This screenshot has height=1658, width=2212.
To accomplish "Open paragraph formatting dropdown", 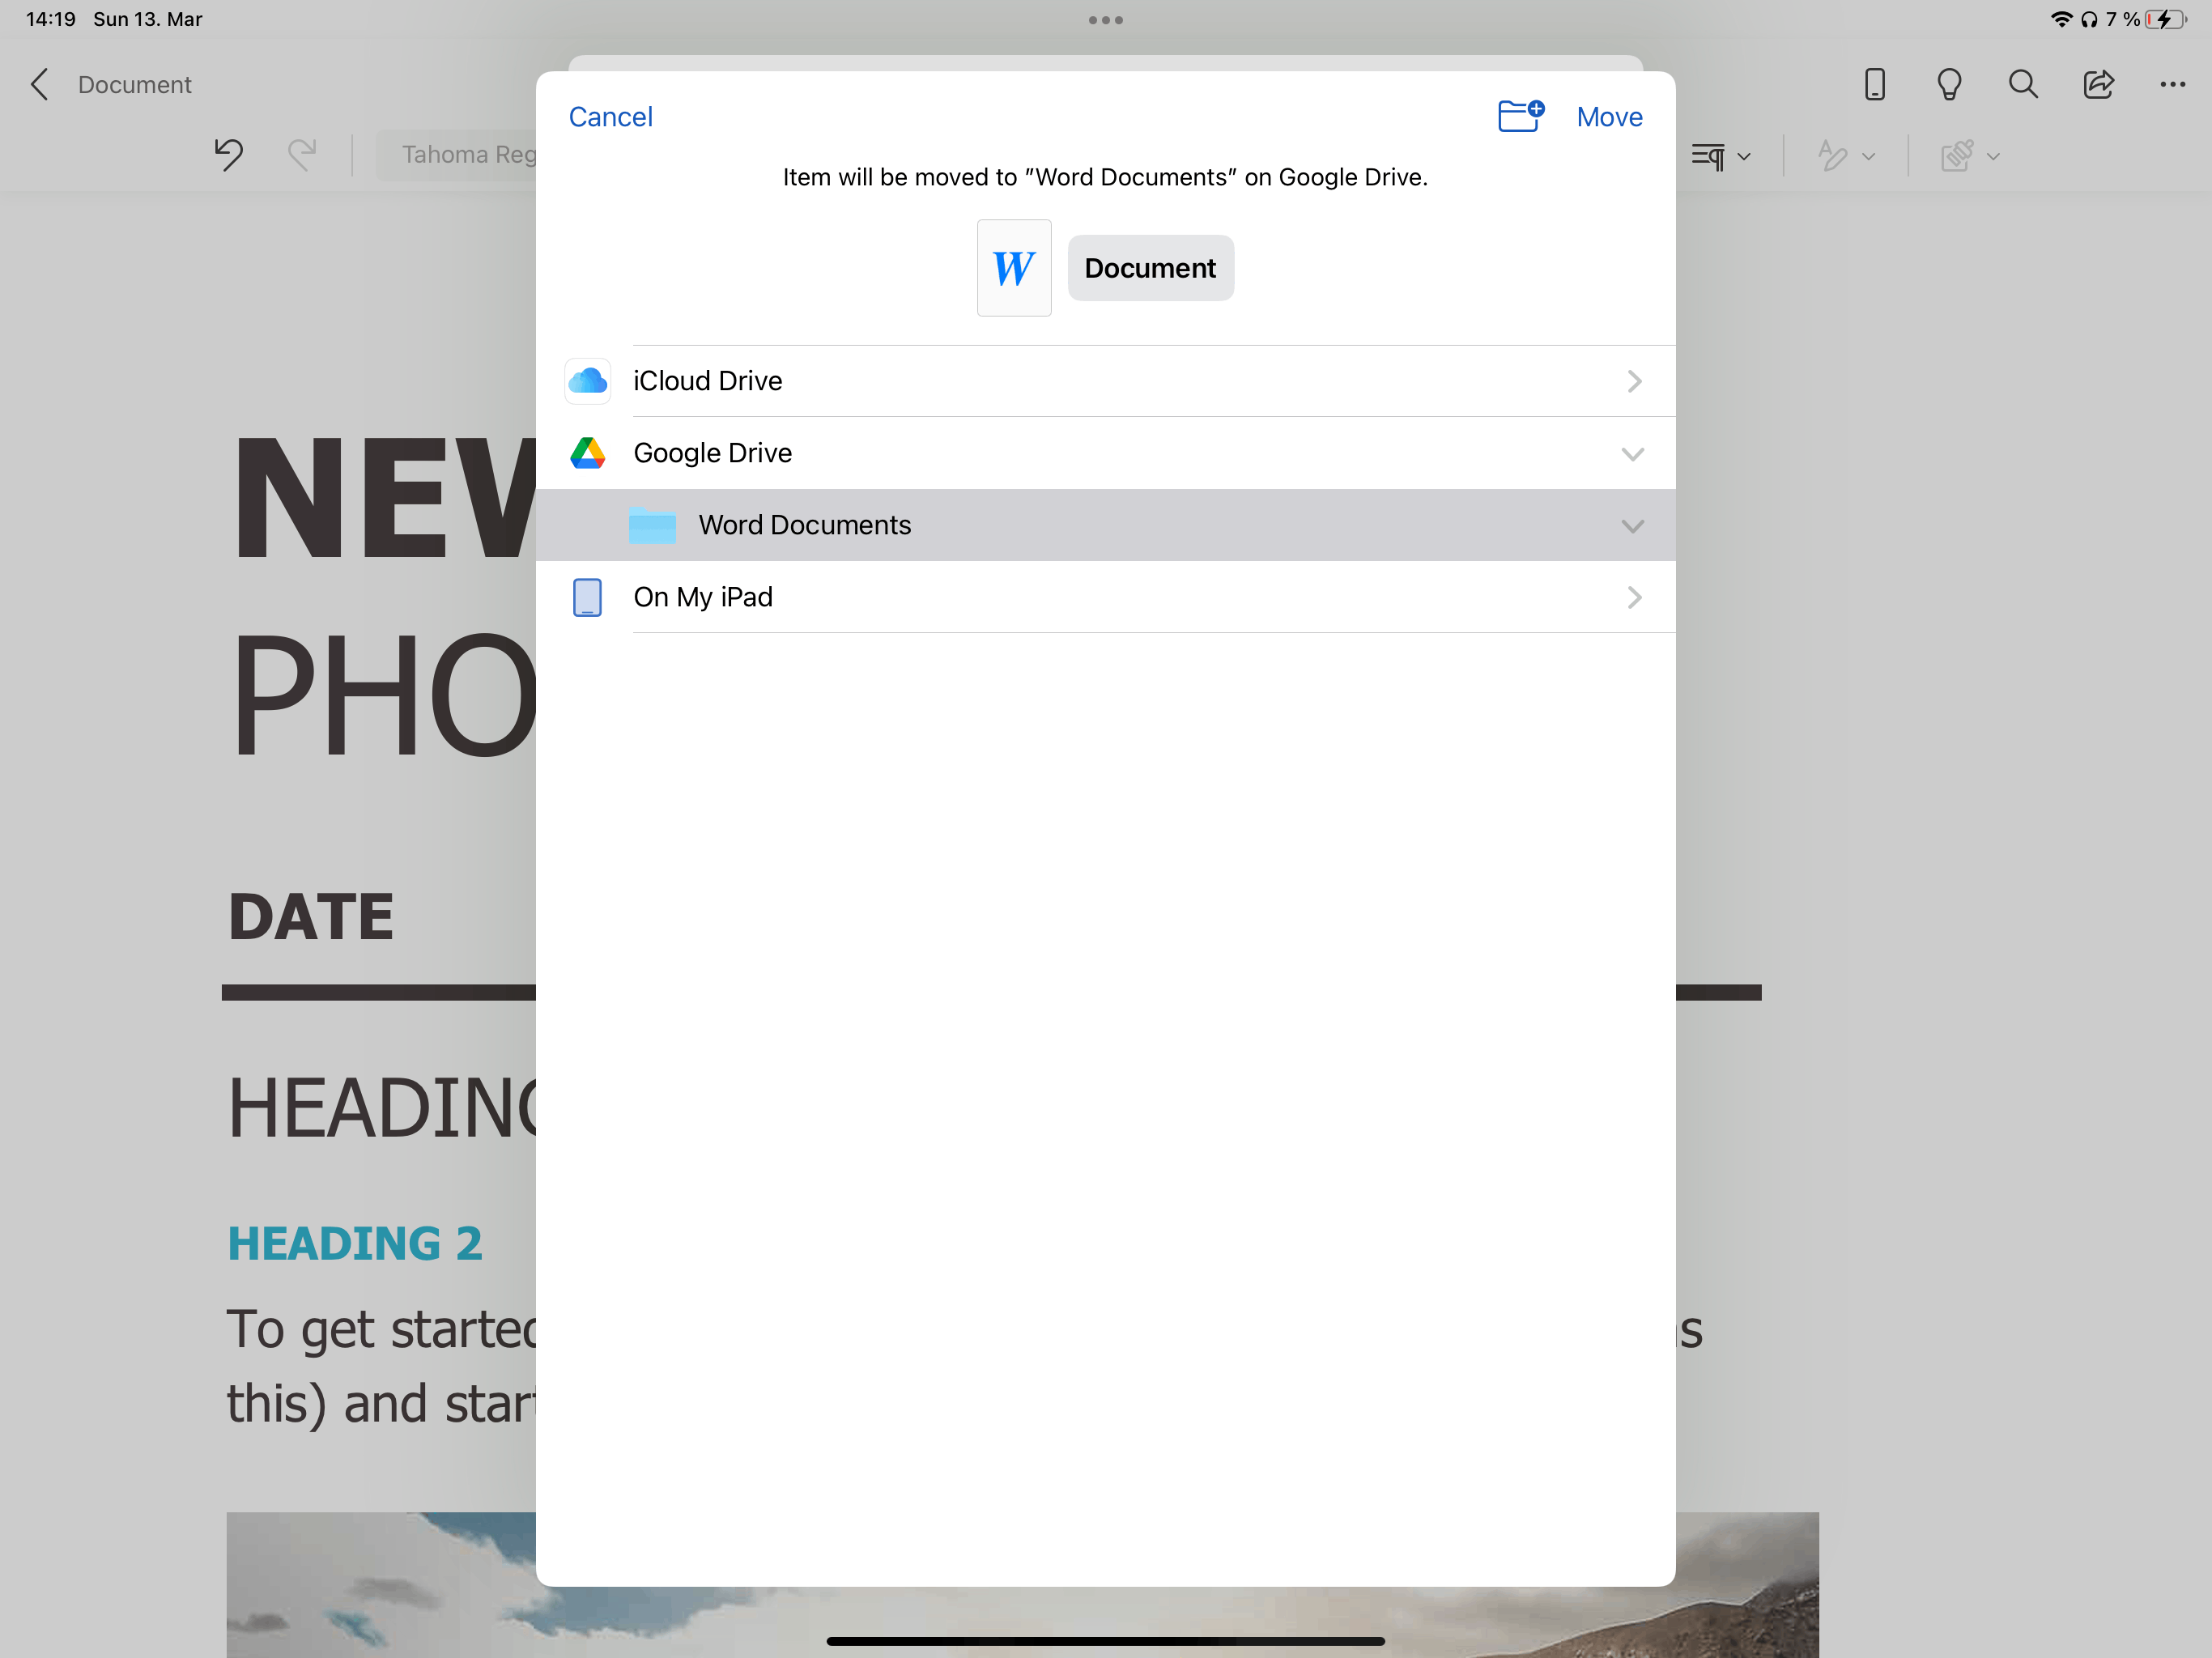I will [1720, 156].
